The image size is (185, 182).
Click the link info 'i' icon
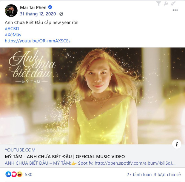tap(177, 144)
